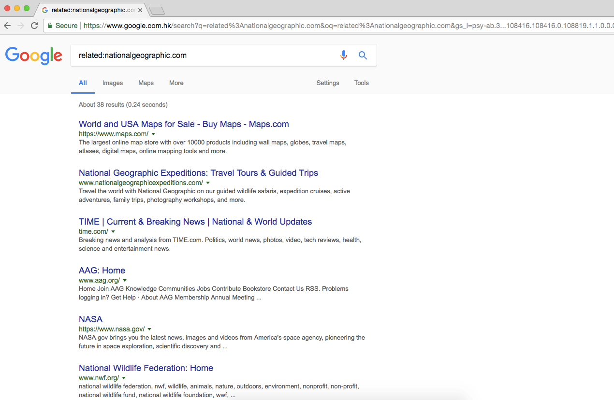This screenshot has width=614, height=400.
Task: Expand arrow next to www.nwf.org URL
Action: 124,378
